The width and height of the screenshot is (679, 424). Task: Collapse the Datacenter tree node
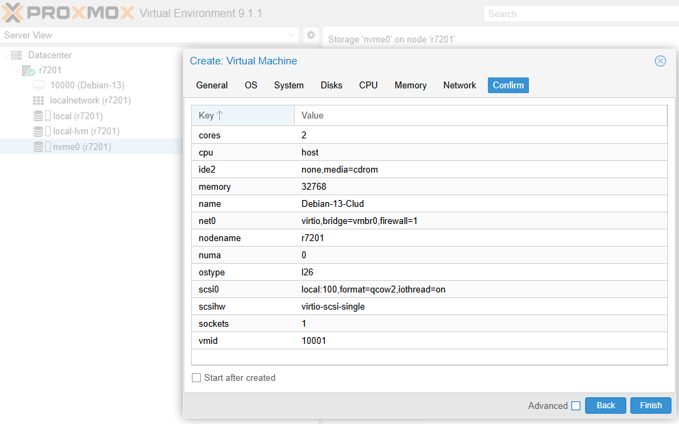pos(6,55)
